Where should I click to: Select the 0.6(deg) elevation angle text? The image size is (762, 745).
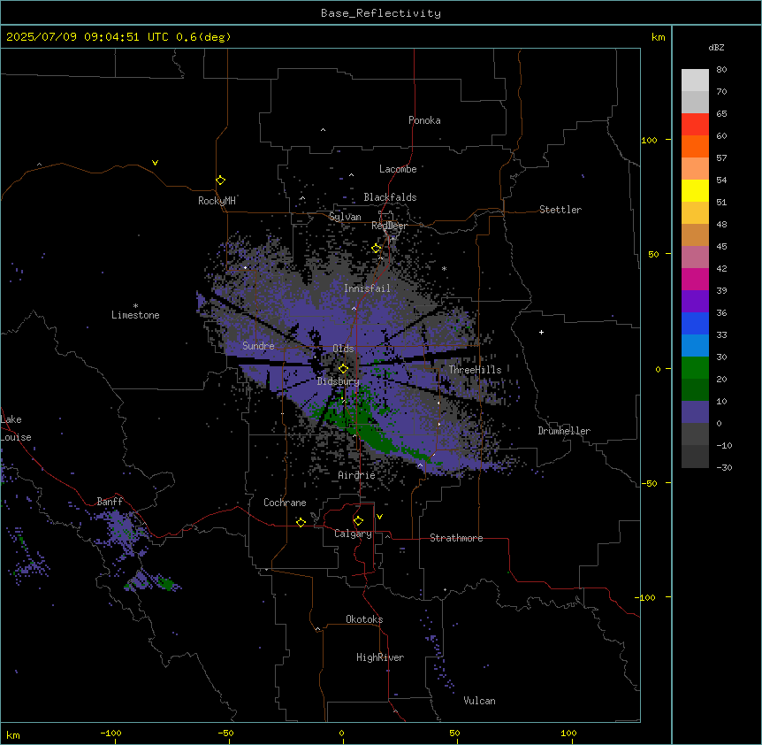203,37
